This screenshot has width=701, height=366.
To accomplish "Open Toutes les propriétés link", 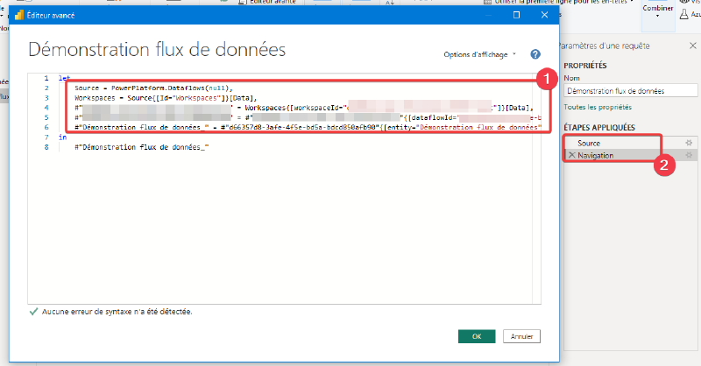I will tap(598, 107).
